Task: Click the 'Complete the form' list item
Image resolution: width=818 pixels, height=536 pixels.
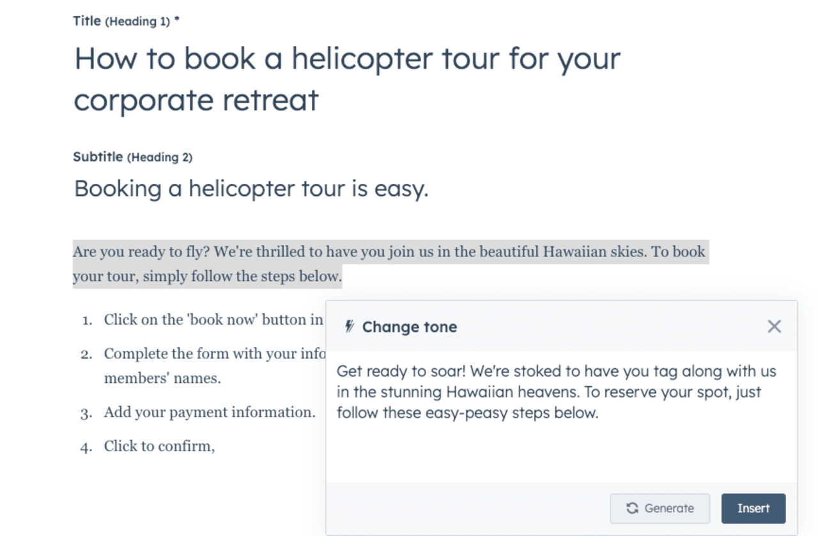Action: pos(215,366)
